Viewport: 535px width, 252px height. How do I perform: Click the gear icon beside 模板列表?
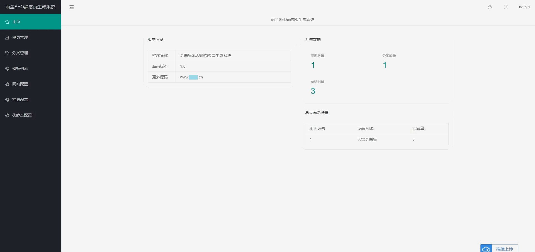[x=7, y=68]
